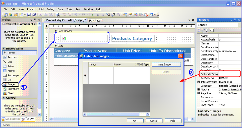The height and width of the screenshot is (128, 242).
Task: Click the New Image... button
Action: click(x=166, y=65)
